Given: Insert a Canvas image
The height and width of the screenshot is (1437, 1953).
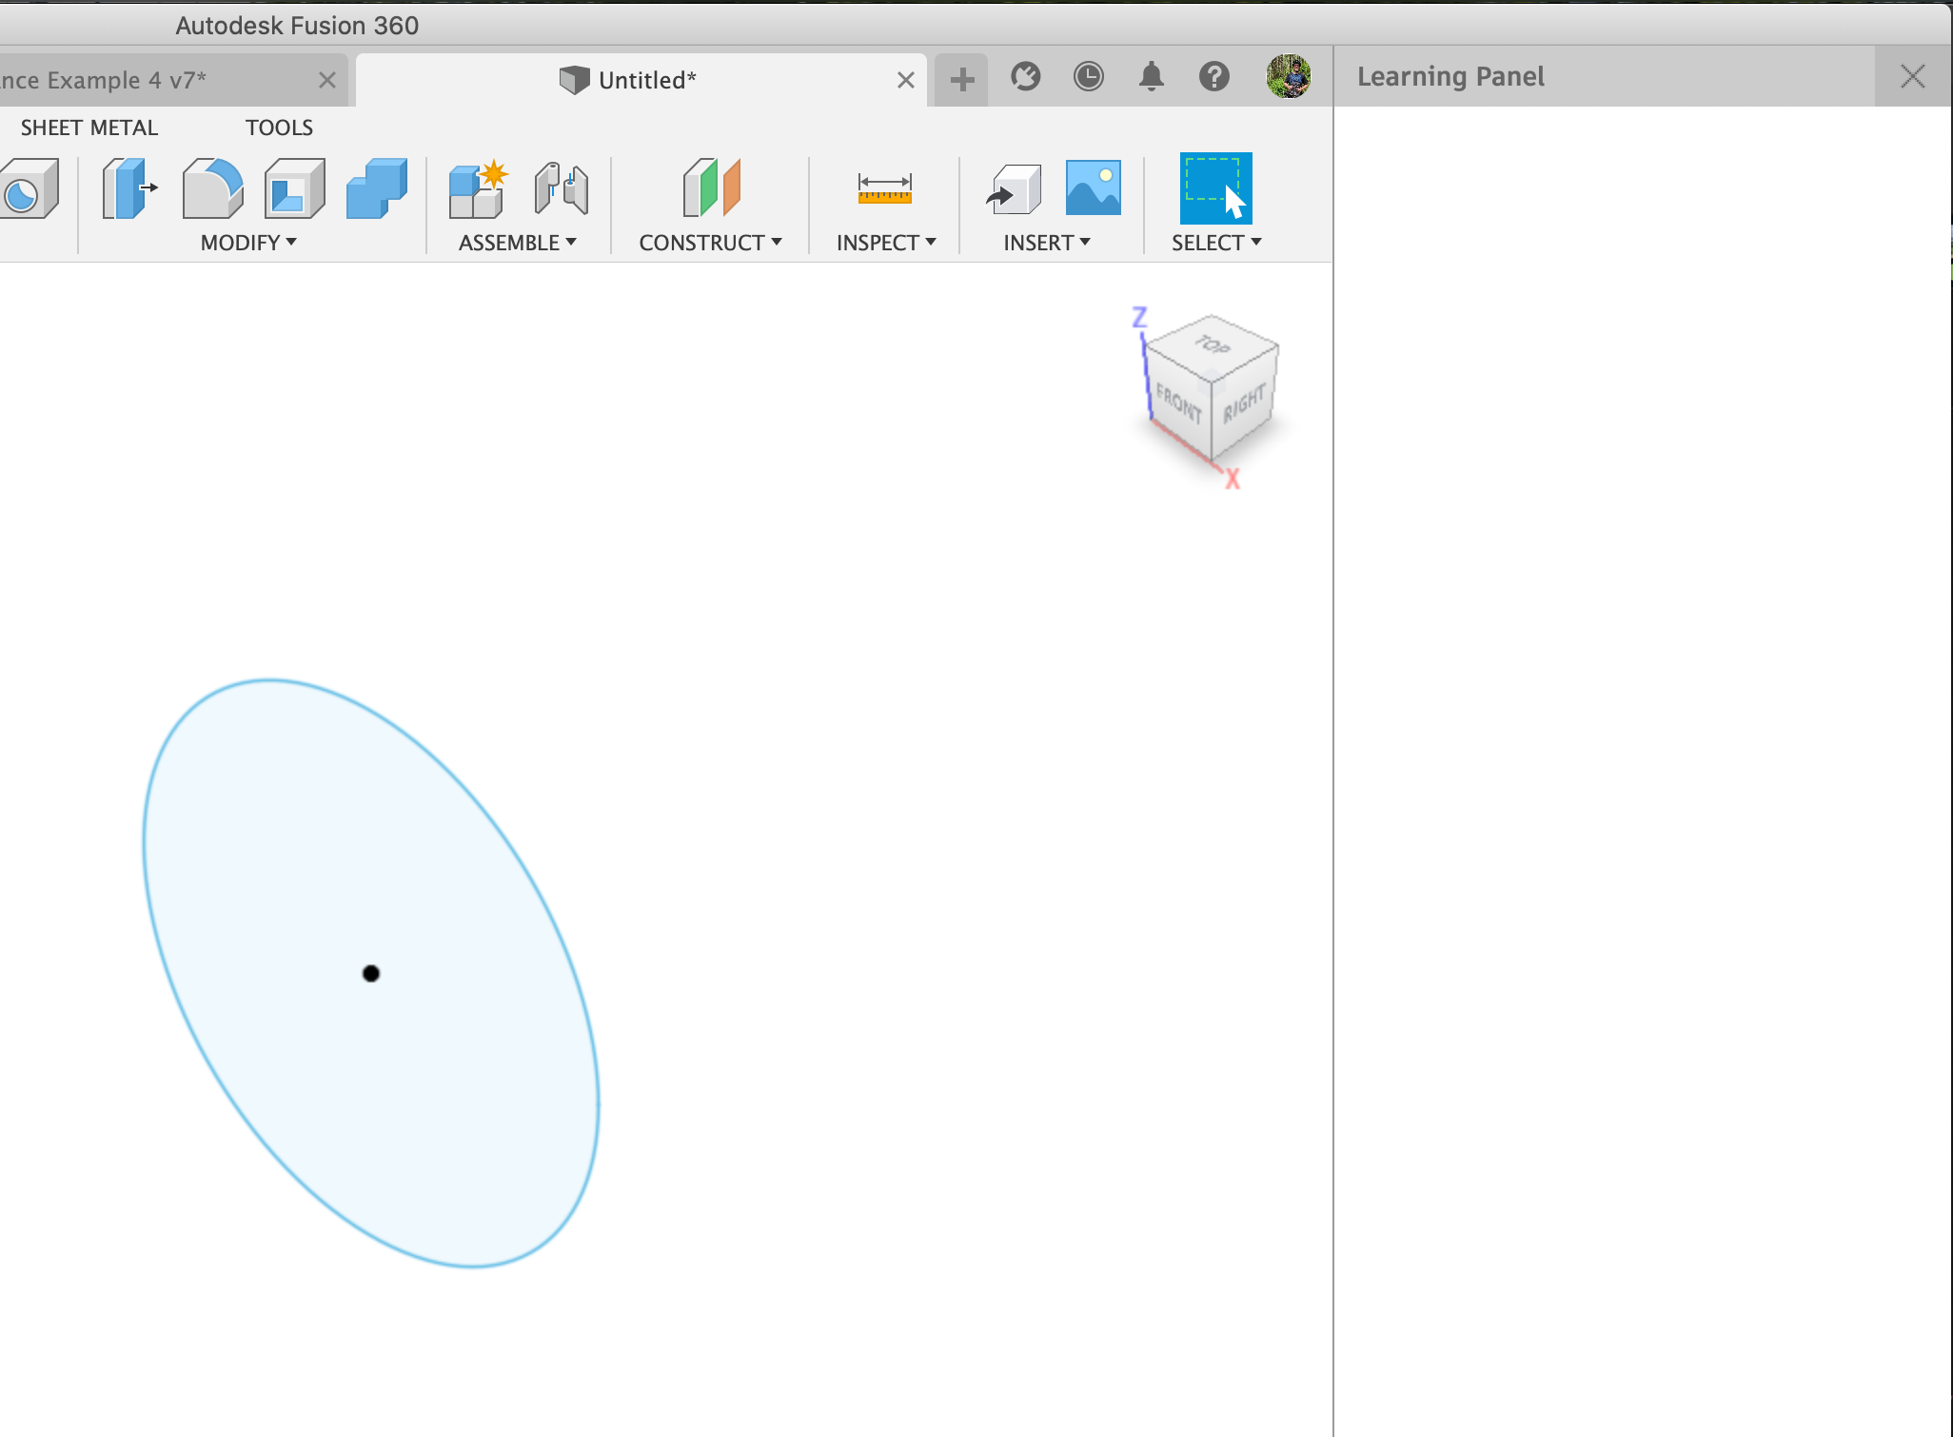Looking at the screenshot, I should pyautogui.click(x=1093, y=187).
